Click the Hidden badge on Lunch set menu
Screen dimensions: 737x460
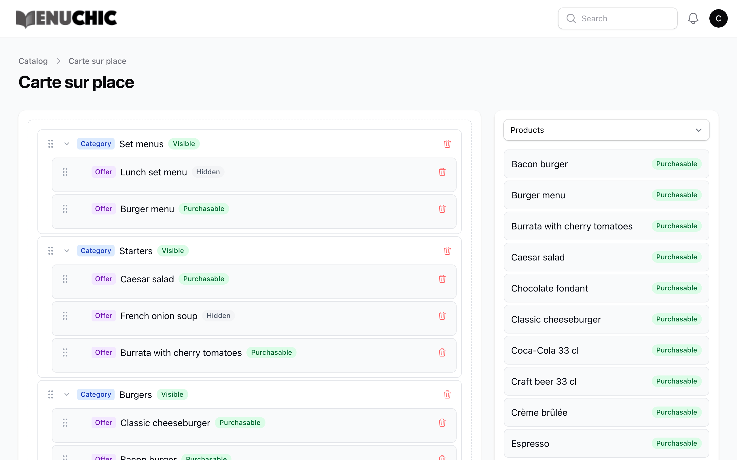[x=208, y=172]
